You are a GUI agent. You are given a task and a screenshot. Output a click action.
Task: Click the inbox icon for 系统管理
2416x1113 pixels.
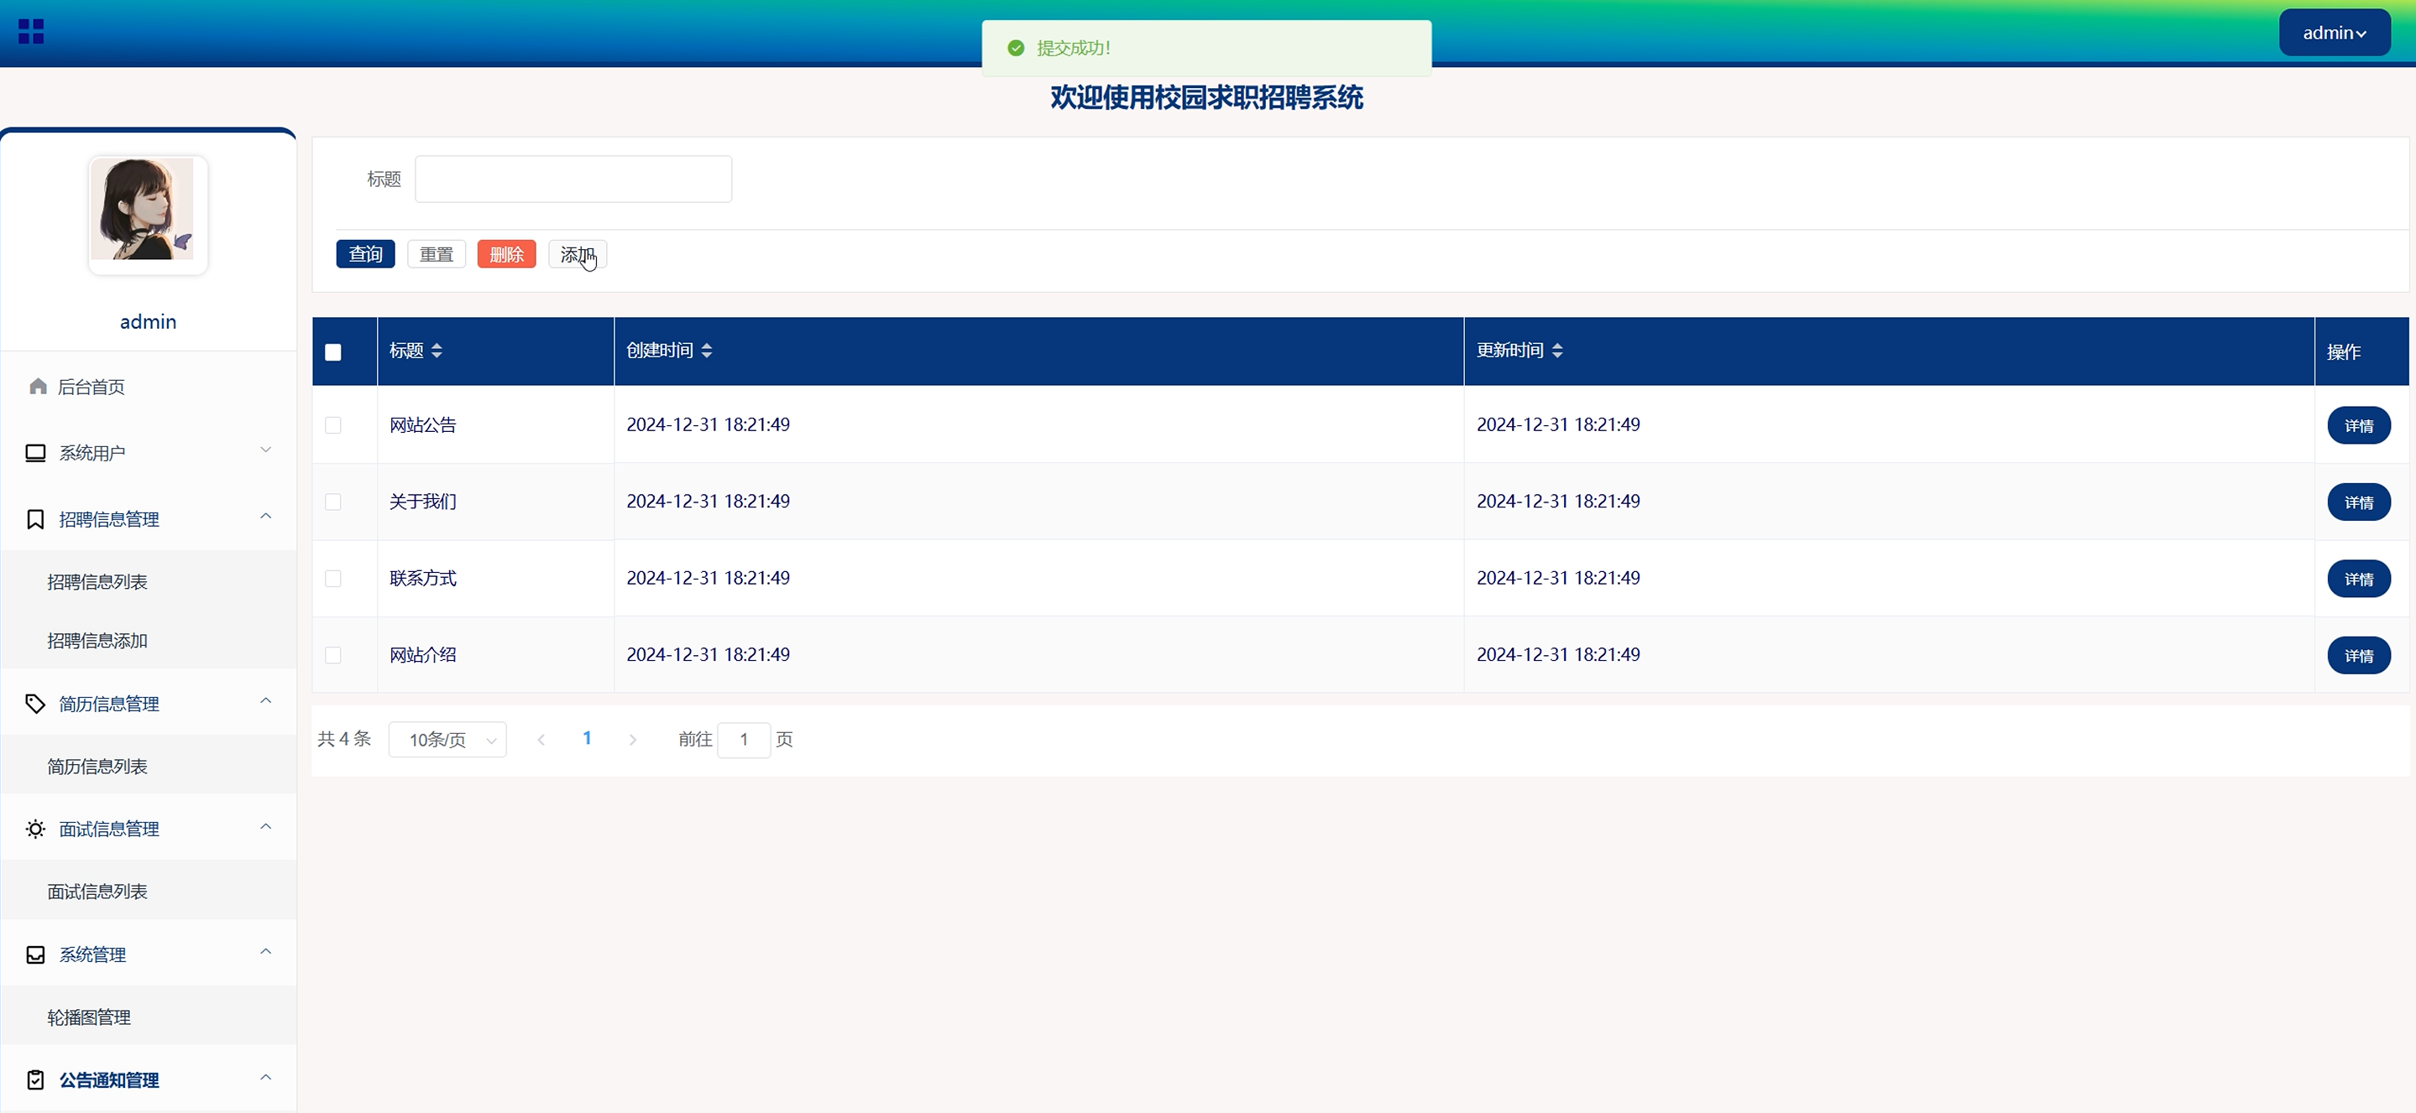point(35,954)
